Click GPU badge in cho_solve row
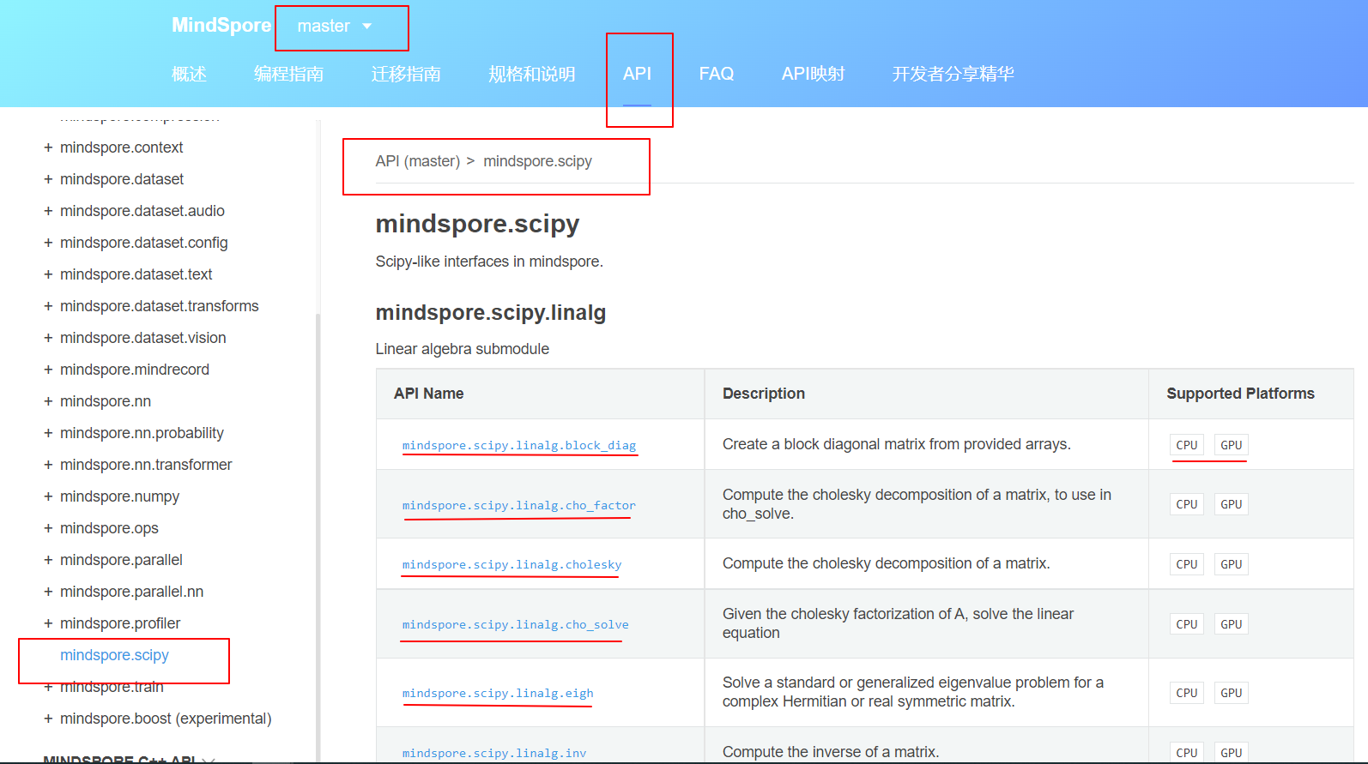1368x764 pixels. (1232, 624)
